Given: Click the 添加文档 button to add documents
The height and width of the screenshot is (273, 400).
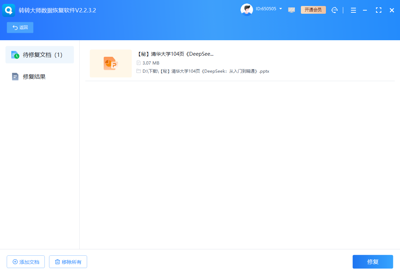Looking at the screenshot, I should point(25,262).
